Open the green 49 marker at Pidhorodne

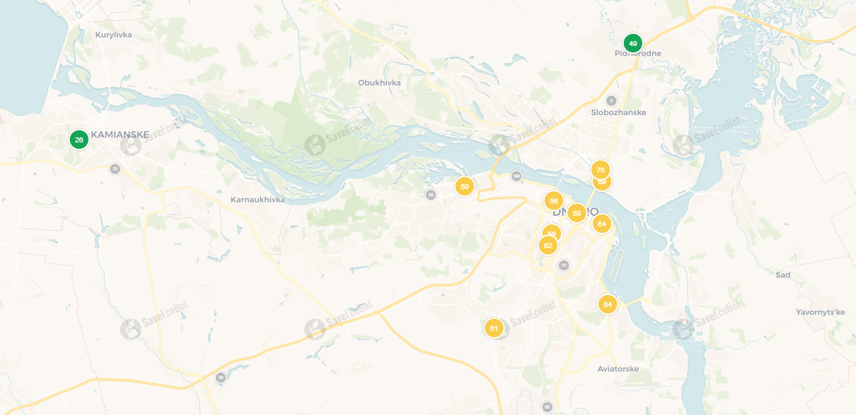[633, 43]
